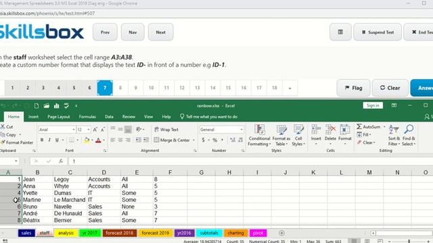Open the Formulas ribbon tab

87,117
